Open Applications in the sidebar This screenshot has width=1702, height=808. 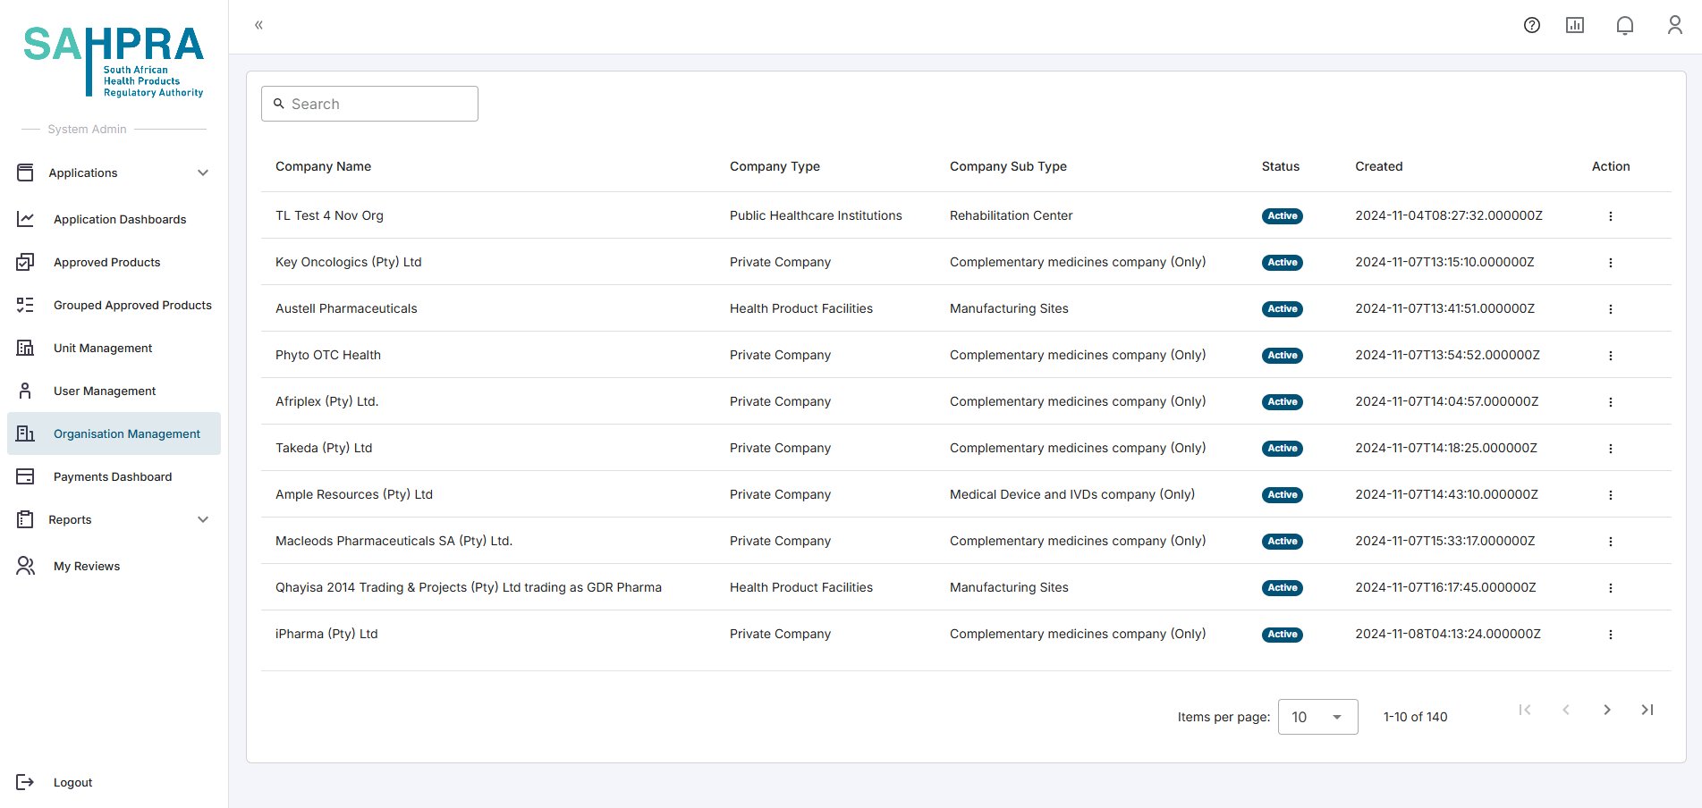tap(114, 173)
